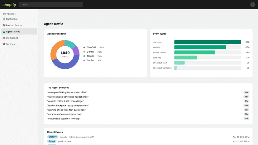Click the search event bar
The height and width of the screenshot is (145, 258).
[x=200, y=47]
